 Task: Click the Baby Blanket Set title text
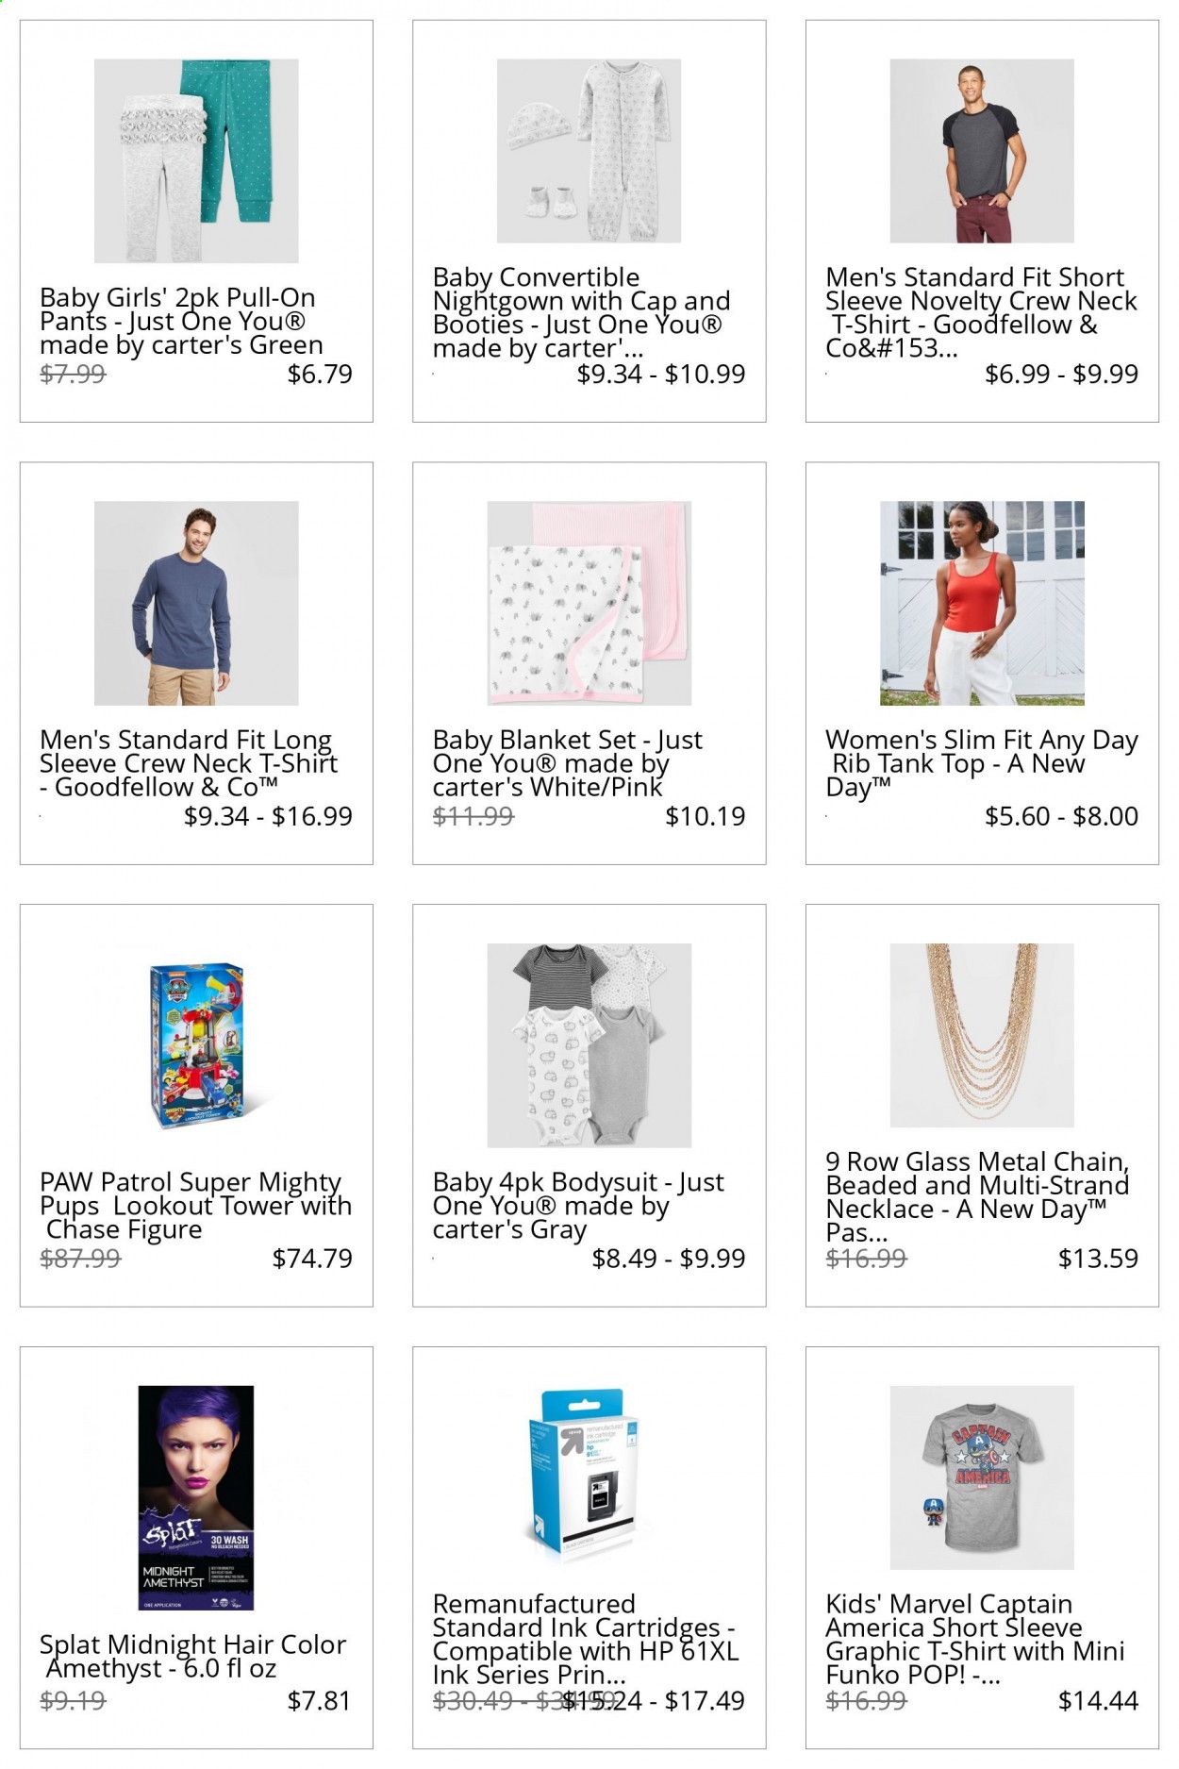tap(567, 763)
